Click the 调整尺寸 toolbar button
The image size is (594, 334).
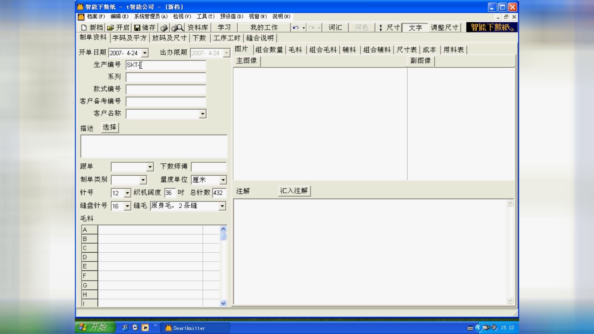click(444, 28)
